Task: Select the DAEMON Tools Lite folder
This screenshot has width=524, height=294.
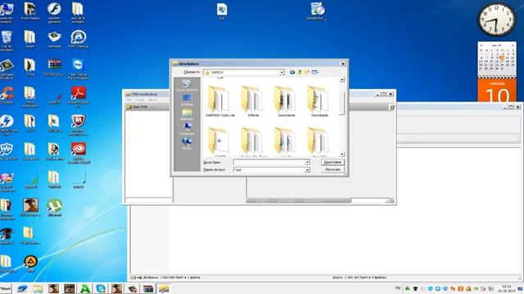Action: (x=220, y=101)
